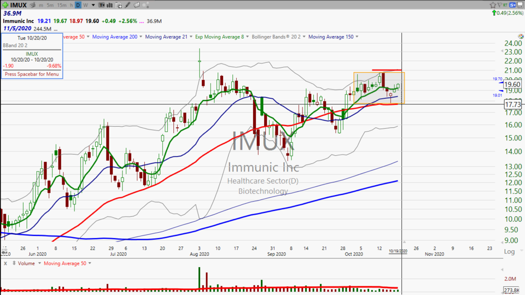Screen dimensions: 525x295
Task: Select the Weekly 'W' time frame
Action: [85, 5]
